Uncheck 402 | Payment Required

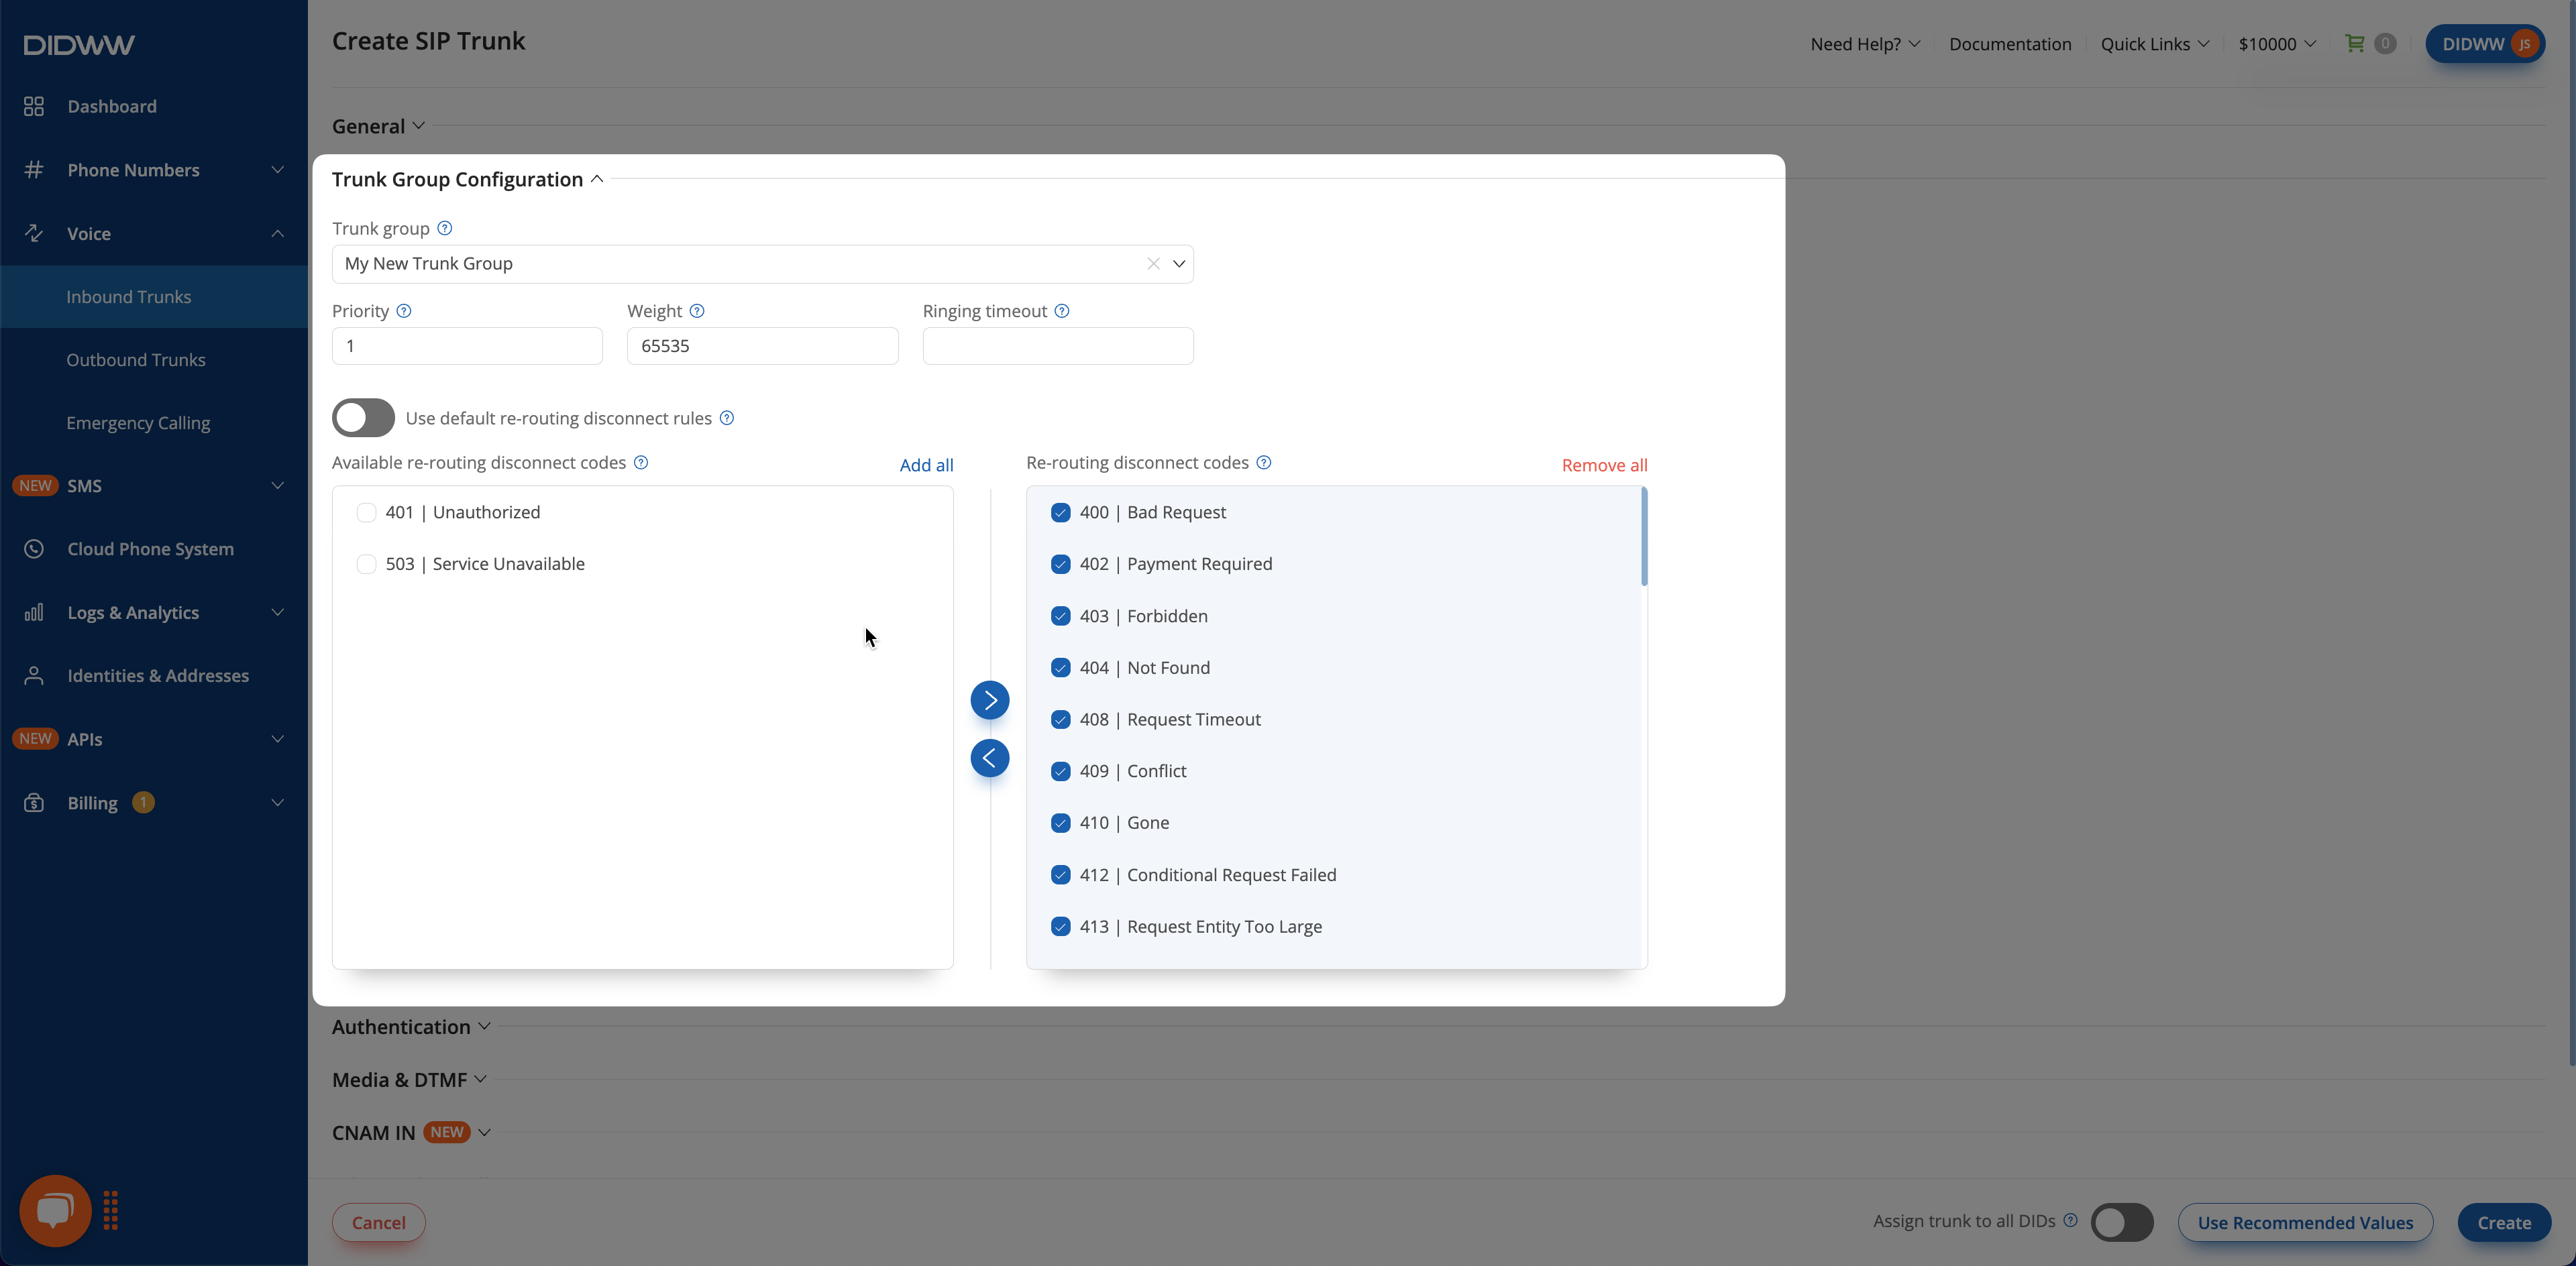(x=1061, y=565)
